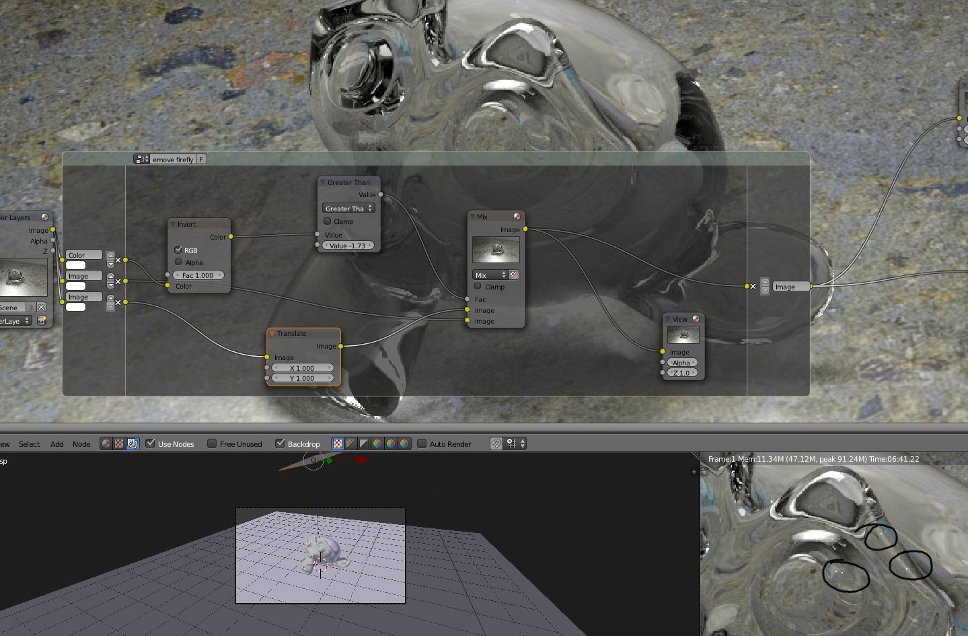Open the Node menu
The height and width of the screenshot is (636, 968).
pyautogui.click(x=81, y=444)
